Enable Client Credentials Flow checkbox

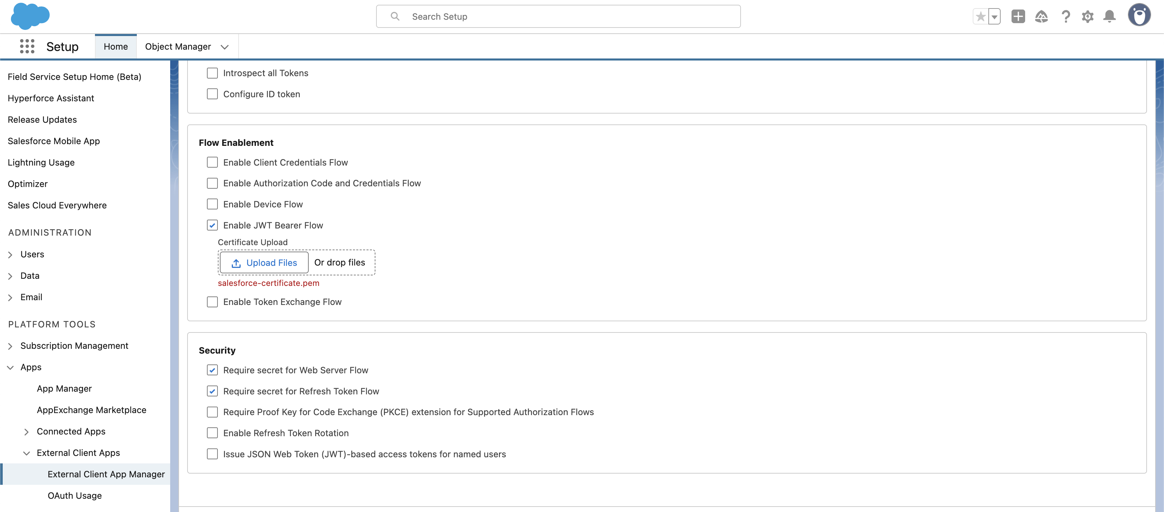212,163
